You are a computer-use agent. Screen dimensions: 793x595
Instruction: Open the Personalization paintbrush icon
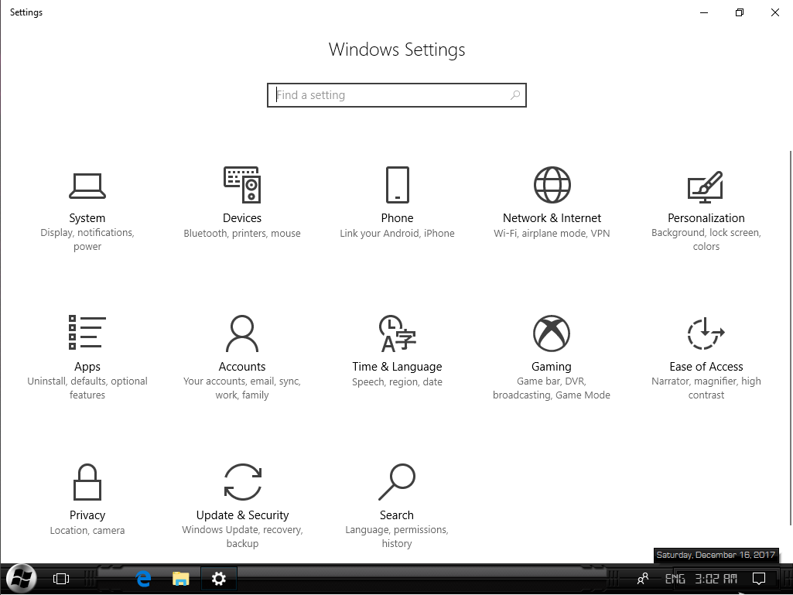point(706,186)
